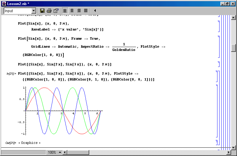
Task: Toggle justified text alignment
Action: [86, 11]
